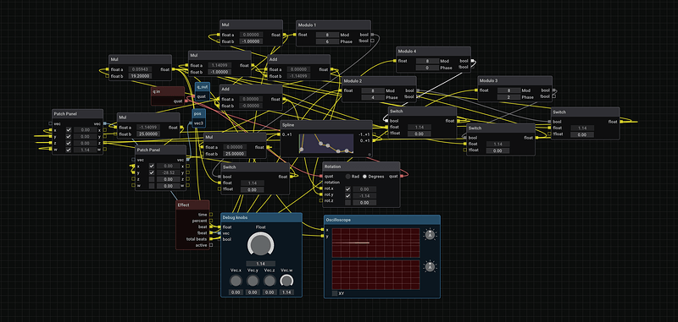Click the large Float knob in Debug knobs
Image resolution: width=678 pixels, height=322 pixels.
tap(261, 244)
